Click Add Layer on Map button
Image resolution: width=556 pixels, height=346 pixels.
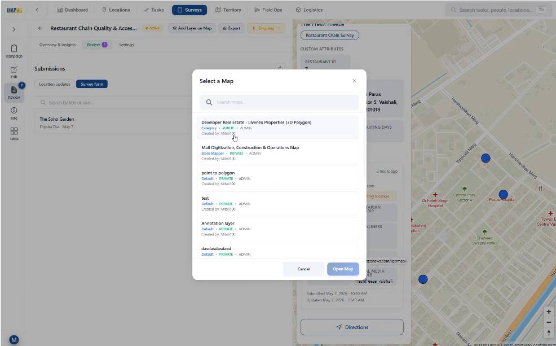[x=192, y=28]
